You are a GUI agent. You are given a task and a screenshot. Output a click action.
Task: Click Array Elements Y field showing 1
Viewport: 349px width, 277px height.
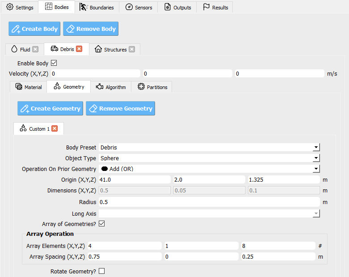click(202, 246)
